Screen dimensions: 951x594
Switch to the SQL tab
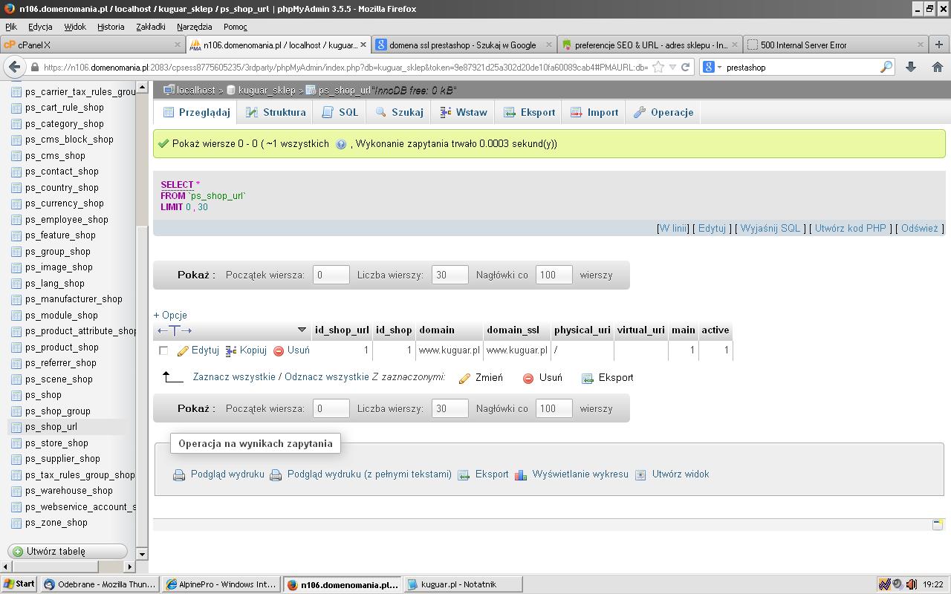tap(340, 112)
